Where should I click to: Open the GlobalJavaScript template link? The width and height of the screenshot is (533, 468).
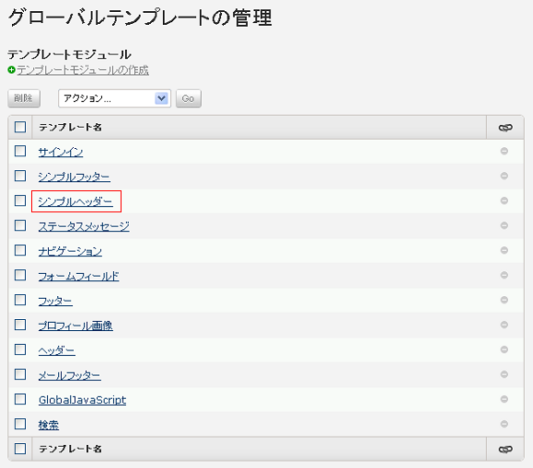coord(82,400)
